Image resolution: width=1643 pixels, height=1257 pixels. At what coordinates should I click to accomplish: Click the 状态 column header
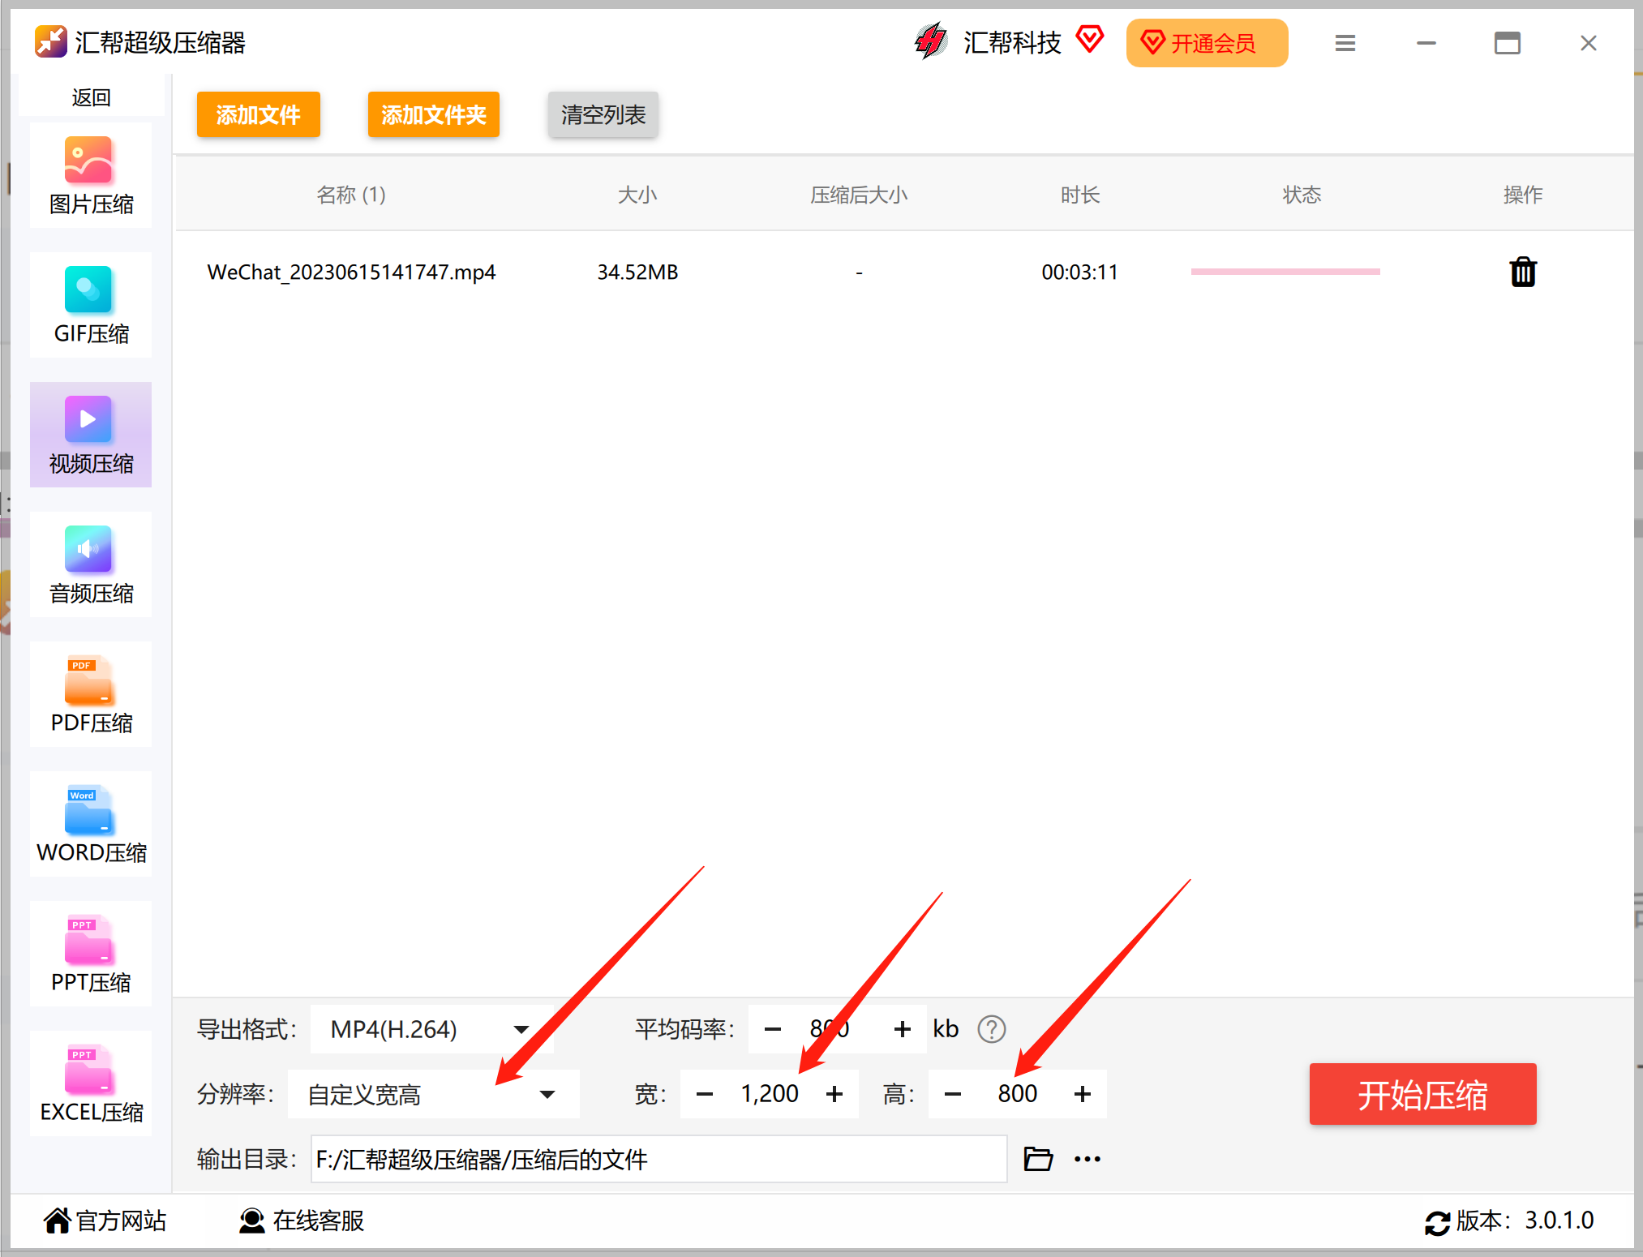pos(1302,195)
